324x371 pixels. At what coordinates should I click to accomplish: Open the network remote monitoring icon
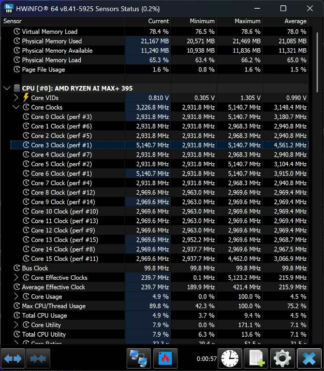coord(139,358)
